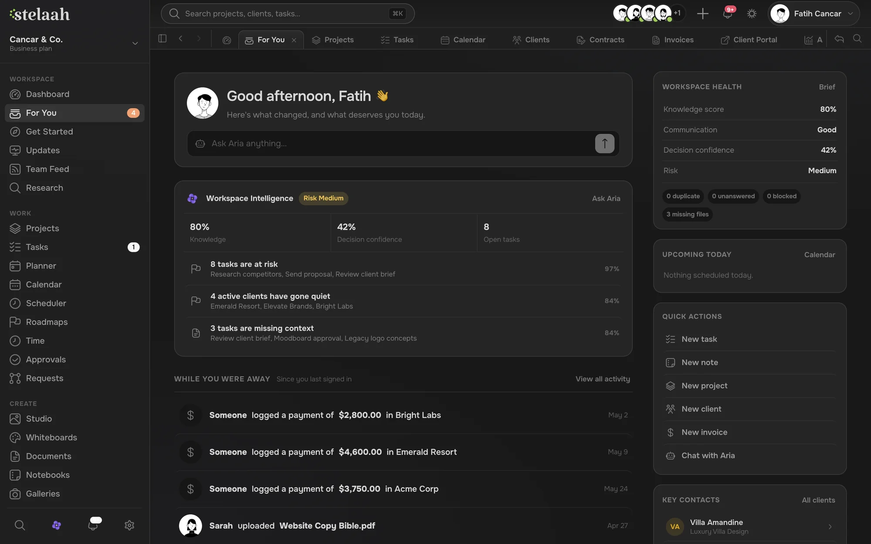
Task: Open Approvals in the sidebar
Action: tap(74, 359)
